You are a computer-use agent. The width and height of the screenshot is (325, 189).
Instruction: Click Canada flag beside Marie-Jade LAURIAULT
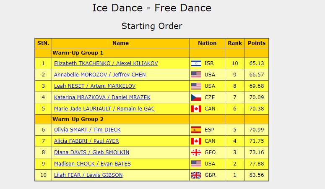pyautogui.click(x=196, y=109)
